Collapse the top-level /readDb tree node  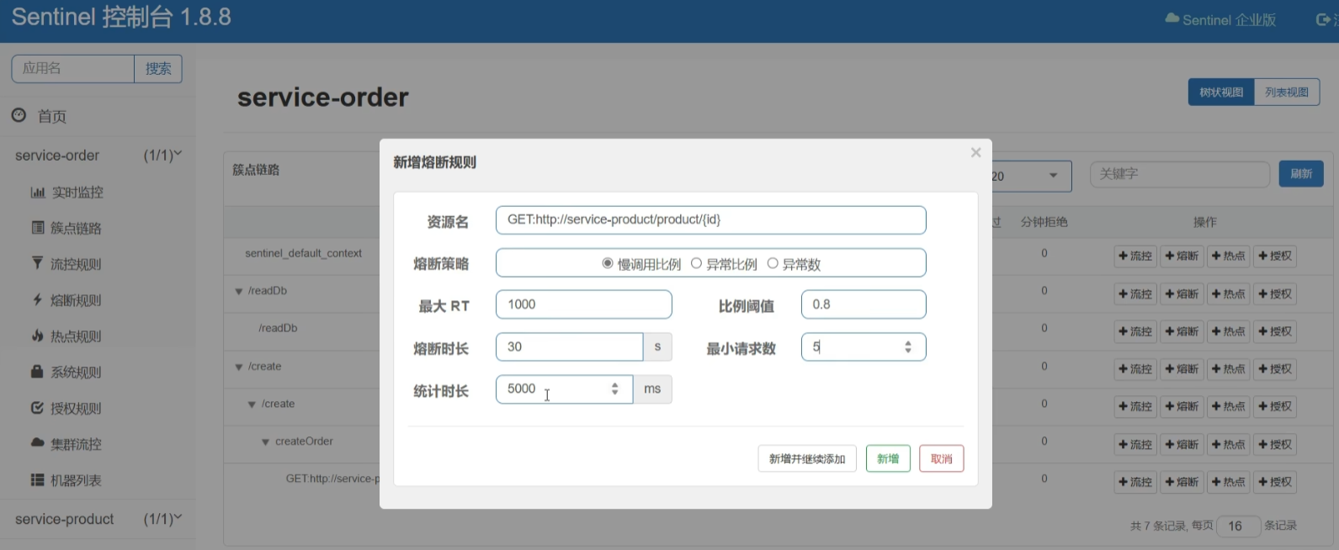coord(239,291)
